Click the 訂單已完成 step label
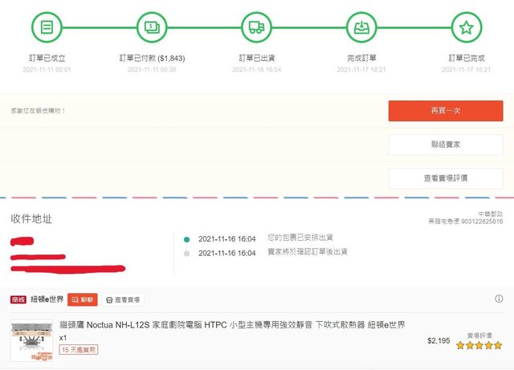514x370 pixels. click(x=467, y=58)
